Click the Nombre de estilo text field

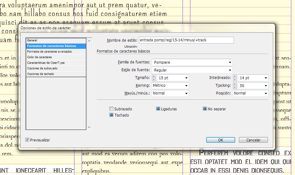(x=186, y=40)
